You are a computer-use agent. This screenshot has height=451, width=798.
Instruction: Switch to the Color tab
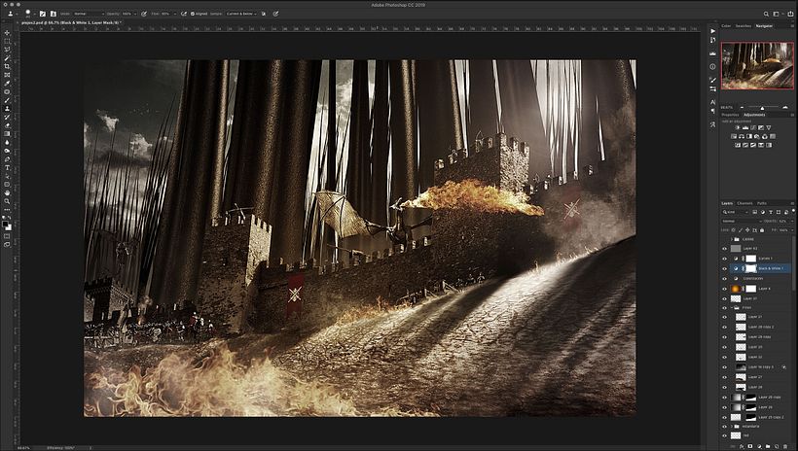coord(726,26)
